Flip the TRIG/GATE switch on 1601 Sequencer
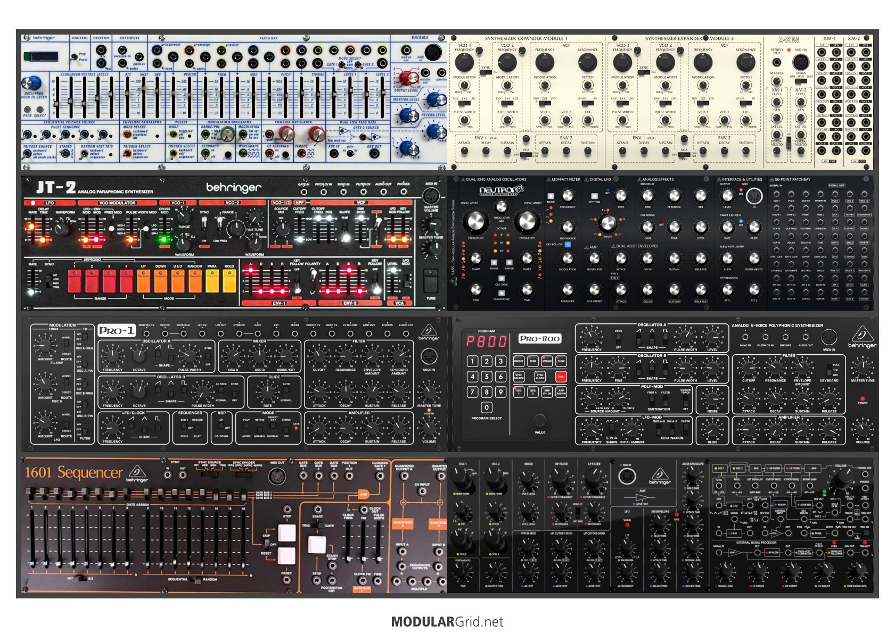Image resolution: width=895 pixels, height=633 pixels. 317,526
